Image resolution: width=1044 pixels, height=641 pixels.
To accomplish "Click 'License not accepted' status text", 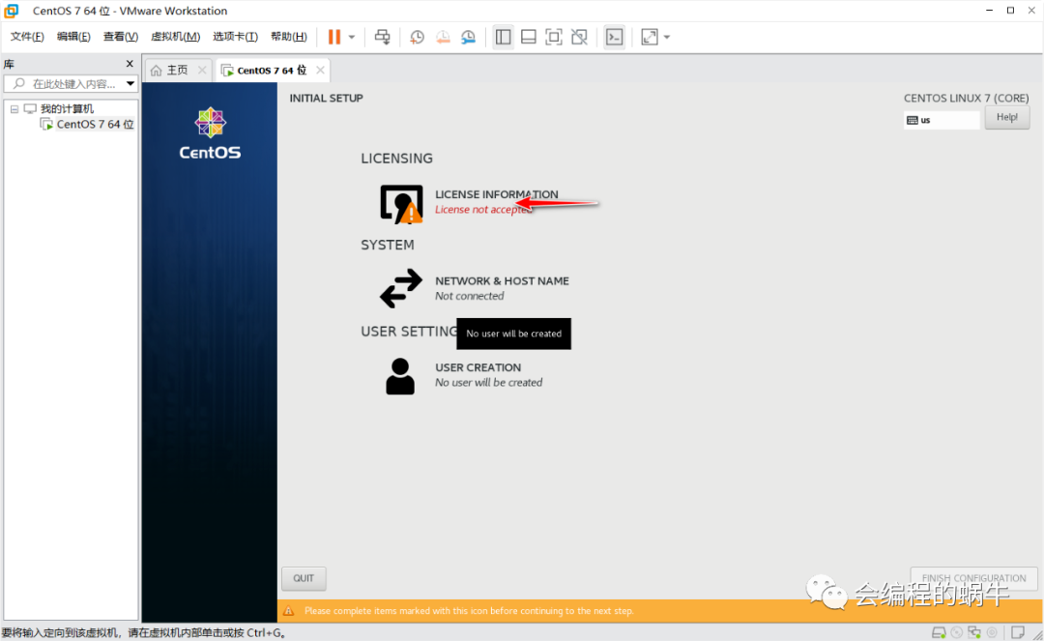I will (484, 210).
